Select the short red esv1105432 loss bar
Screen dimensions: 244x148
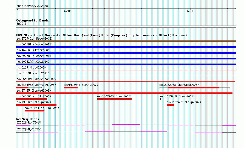point(170,105)
